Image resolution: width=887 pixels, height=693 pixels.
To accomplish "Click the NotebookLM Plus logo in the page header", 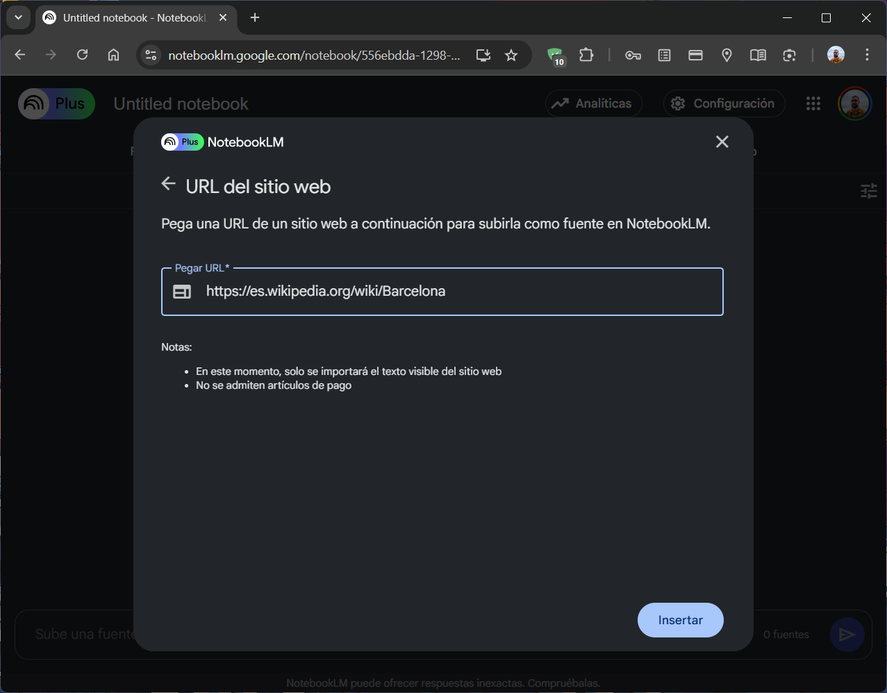I will [56, 103].
